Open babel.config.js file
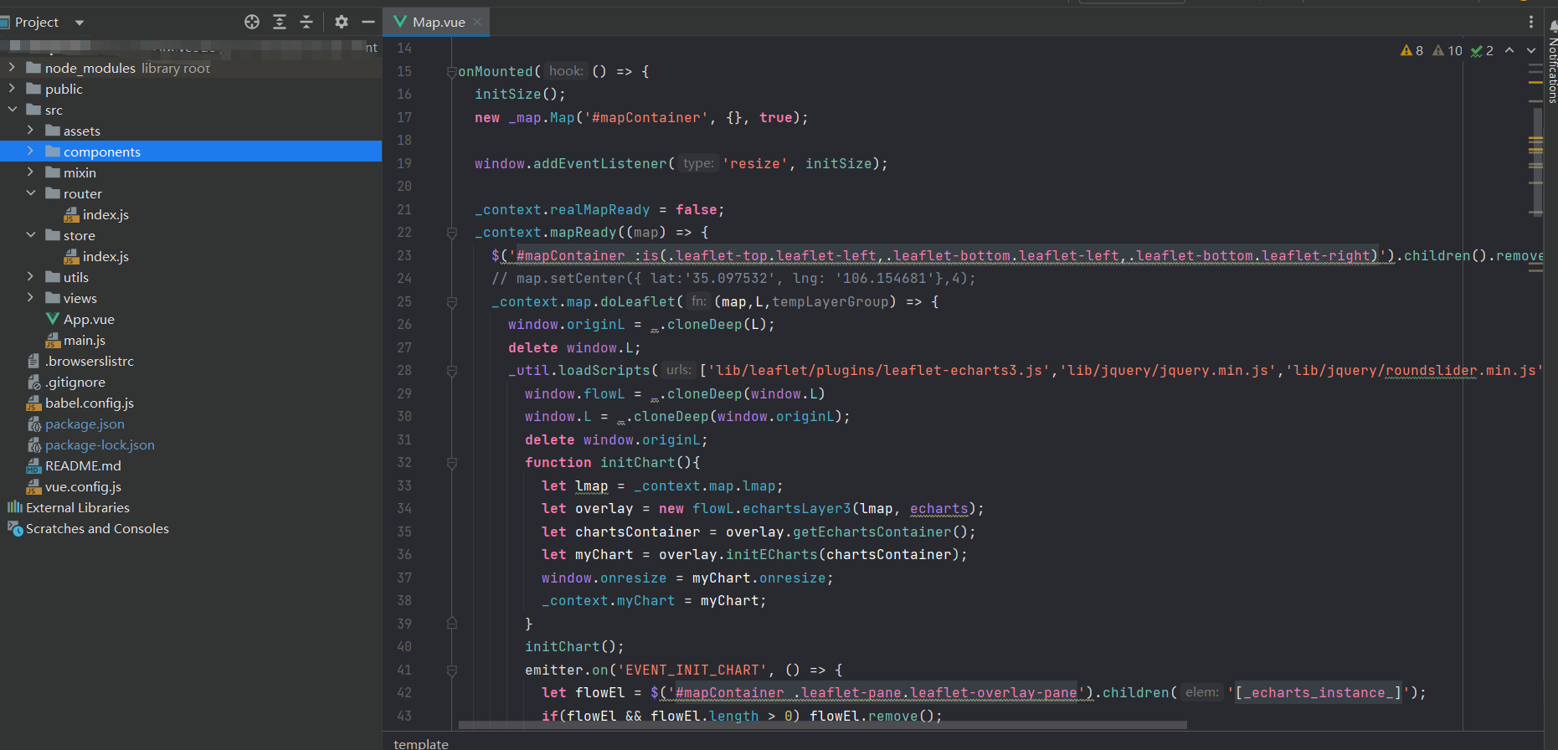The height and width of the screenshot is (750, 1558). pos(90,403)
